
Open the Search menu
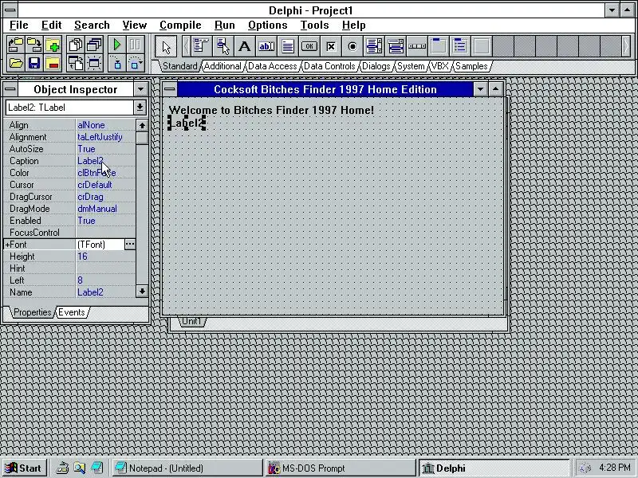(x=92, y=25)
